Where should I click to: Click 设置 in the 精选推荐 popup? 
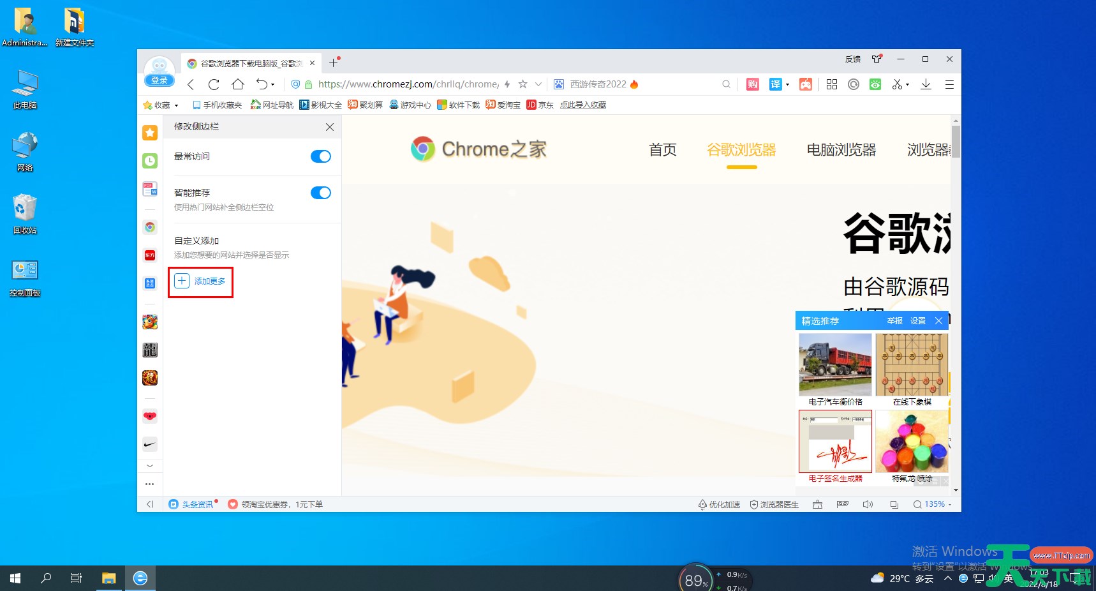click(918, 321)
